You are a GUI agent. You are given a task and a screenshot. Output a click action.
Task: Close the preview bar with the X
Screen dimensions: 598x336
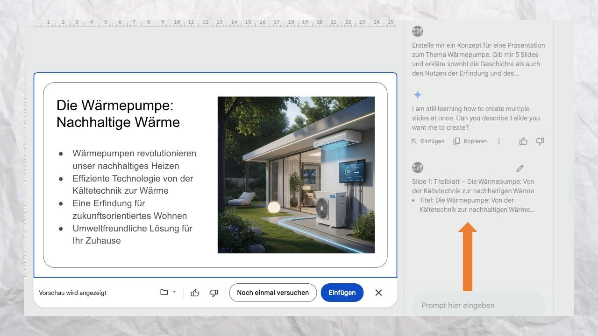point(378,293)
